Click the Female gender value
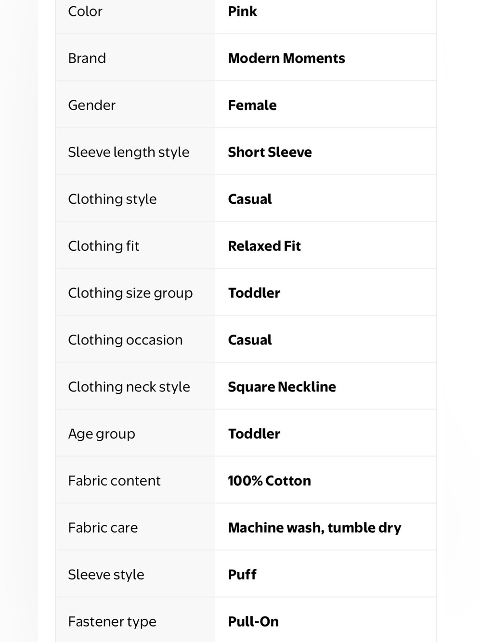Image resolution: width=481 pixels, height=642 pixels. [x=252, y=105]
